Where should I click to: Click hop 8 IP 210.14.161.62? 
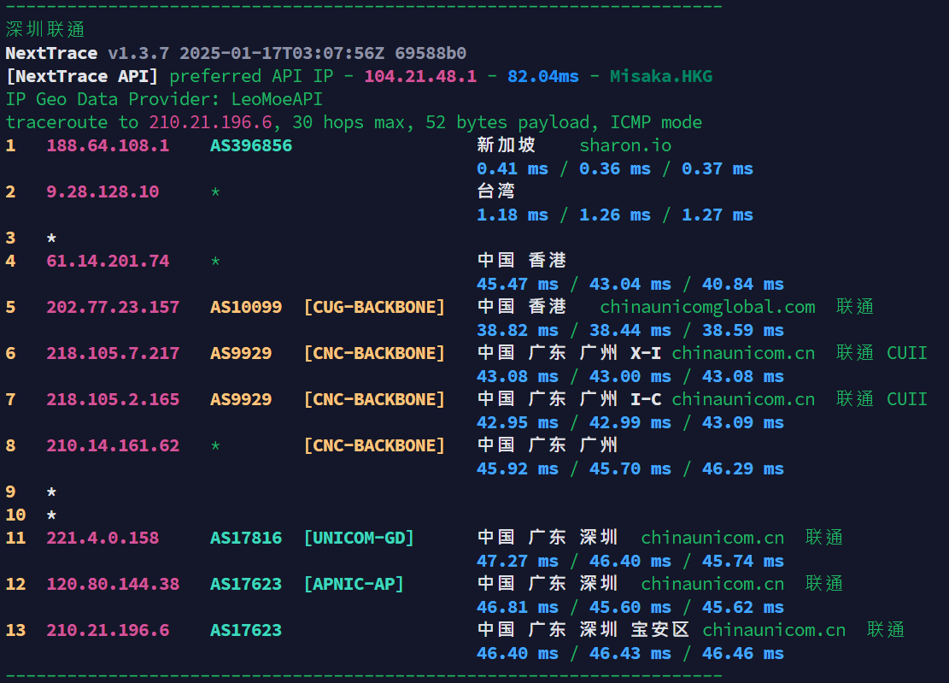[x=113, y=445]
